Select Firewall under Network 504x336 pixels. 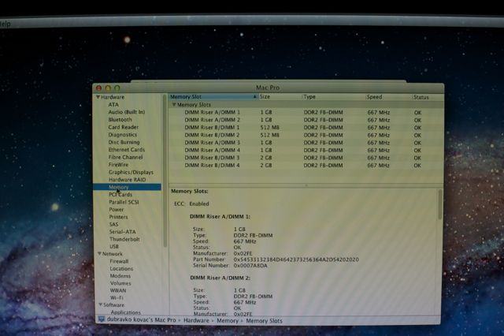119,261
